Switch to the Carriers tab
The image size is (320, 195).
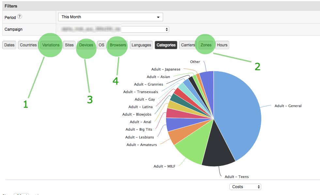(x=188, y=45)
